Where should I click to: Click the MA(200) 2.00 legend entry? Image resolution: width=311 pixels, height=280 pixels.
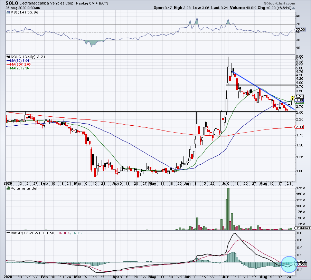click(x=20, y=65)
